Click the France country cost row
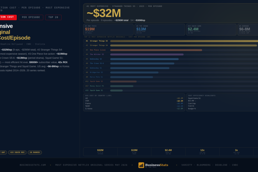This screenshot has height=172, width=258. (134, 103)
